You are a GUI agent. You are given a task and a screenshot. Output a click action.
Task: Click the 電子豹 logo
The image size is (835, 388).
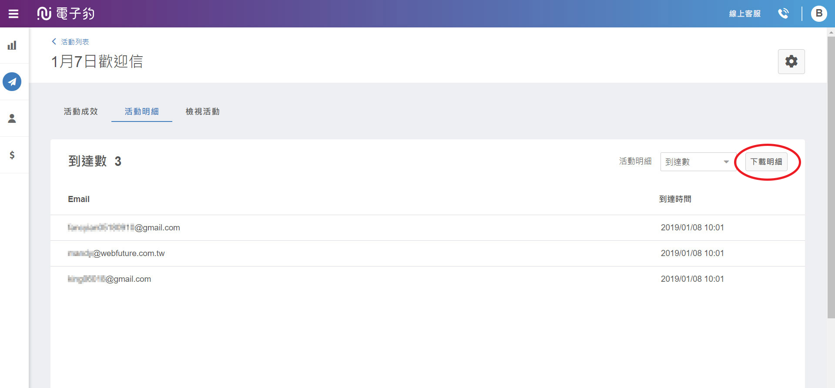[66, 13]
